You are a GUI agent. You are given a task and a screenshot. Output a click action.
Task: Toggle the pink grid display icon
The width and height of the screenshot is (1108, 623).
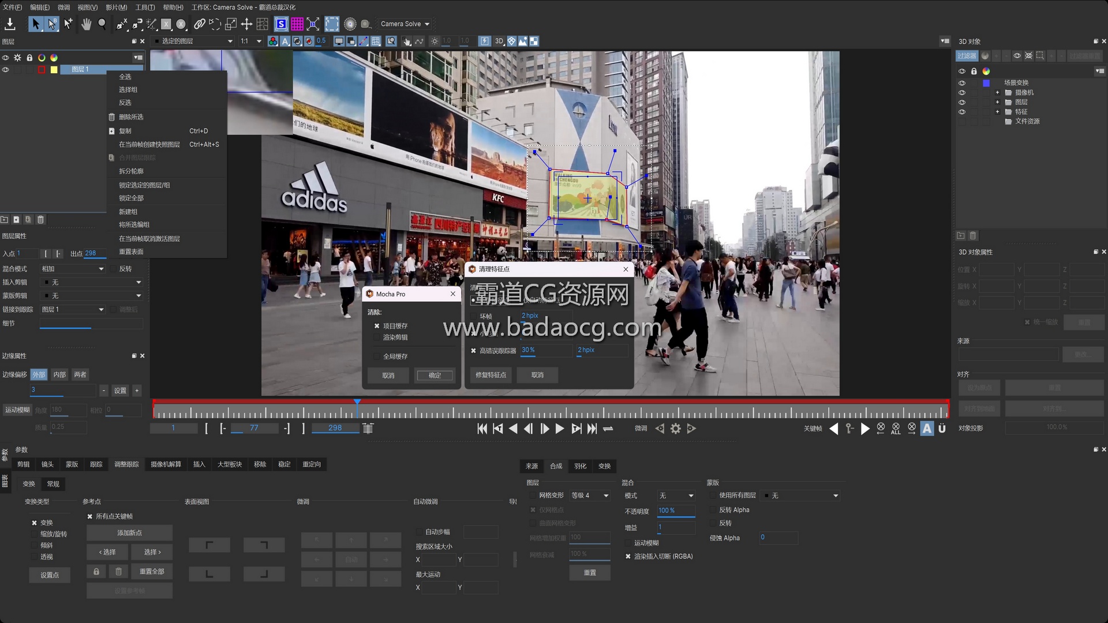[x=297, y=24]
